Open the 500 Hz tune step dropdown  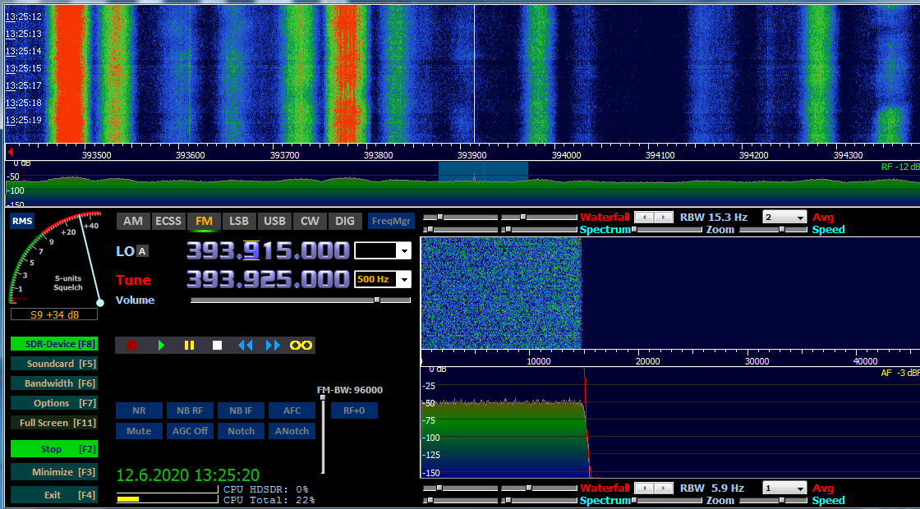coord(404,280)
